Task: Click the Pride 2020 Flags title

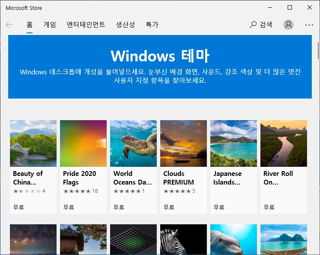Action: pos(79,178)
